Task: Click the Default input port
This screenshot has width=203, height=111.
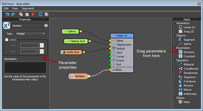Action: 110,49
